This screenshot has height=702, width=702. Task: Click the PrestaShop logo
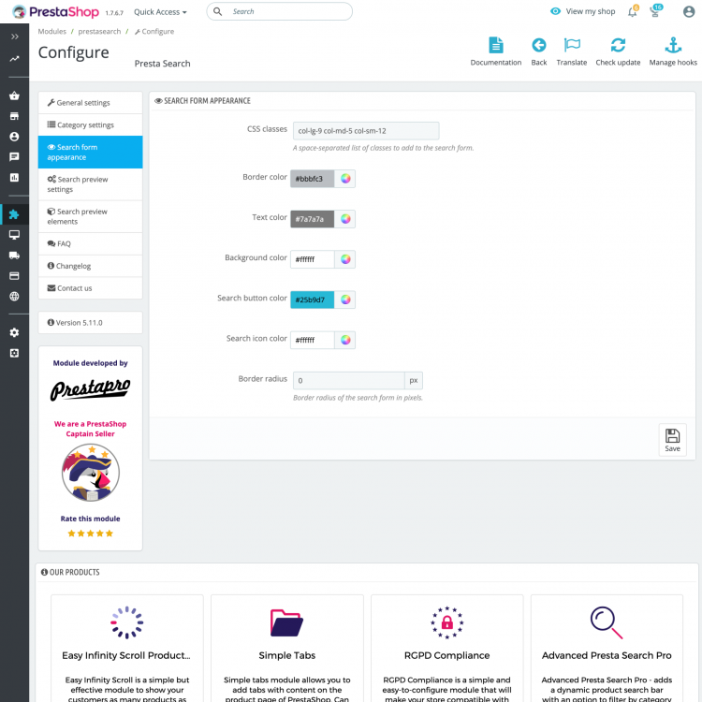55,11
